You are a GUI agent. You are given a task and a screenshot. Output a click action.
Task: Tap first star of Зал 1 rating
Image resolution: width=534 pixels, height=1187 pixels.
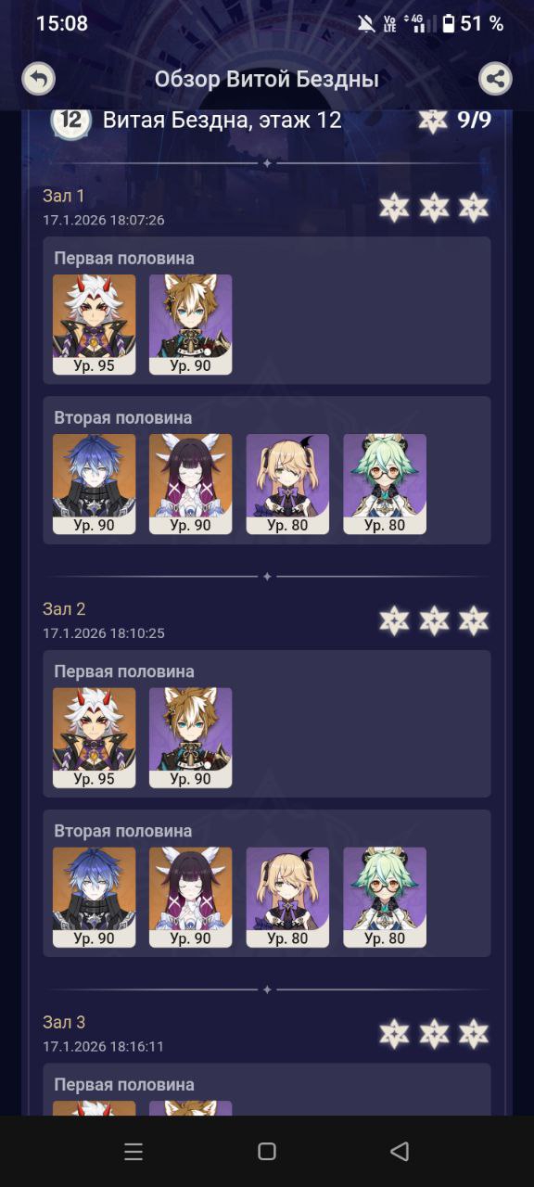pyautogui.click(x=394, y=208)
